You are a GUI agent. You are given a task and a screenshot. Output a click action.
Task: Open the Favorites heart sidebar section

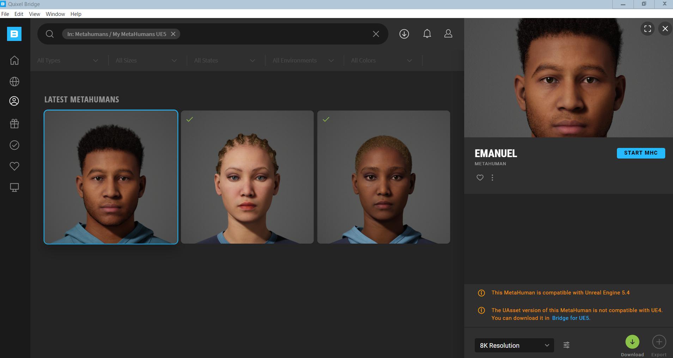[x=14, y=166]
